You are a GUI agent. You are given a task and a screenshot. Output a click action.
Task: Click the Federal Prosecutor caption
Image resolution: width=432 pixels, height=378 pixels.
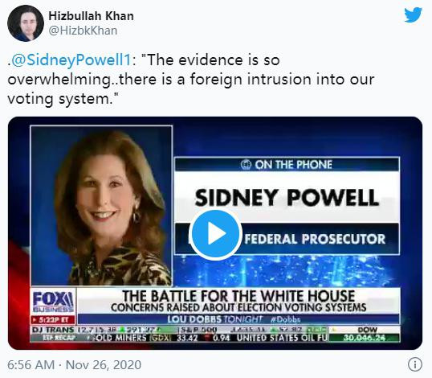click(x=316, y=239)
